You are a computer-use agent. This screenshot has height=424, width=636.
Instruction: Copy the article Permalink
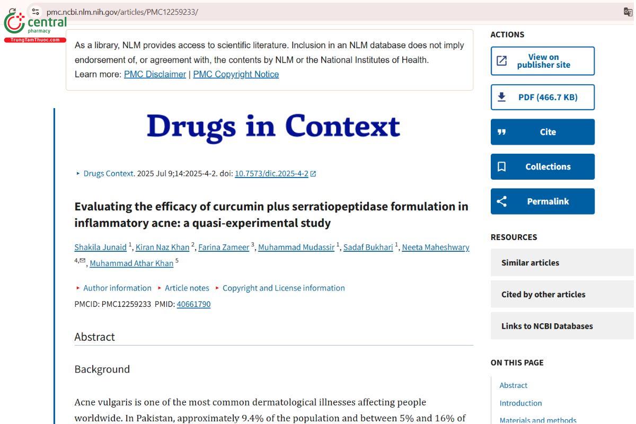click(x=542, y=201)
